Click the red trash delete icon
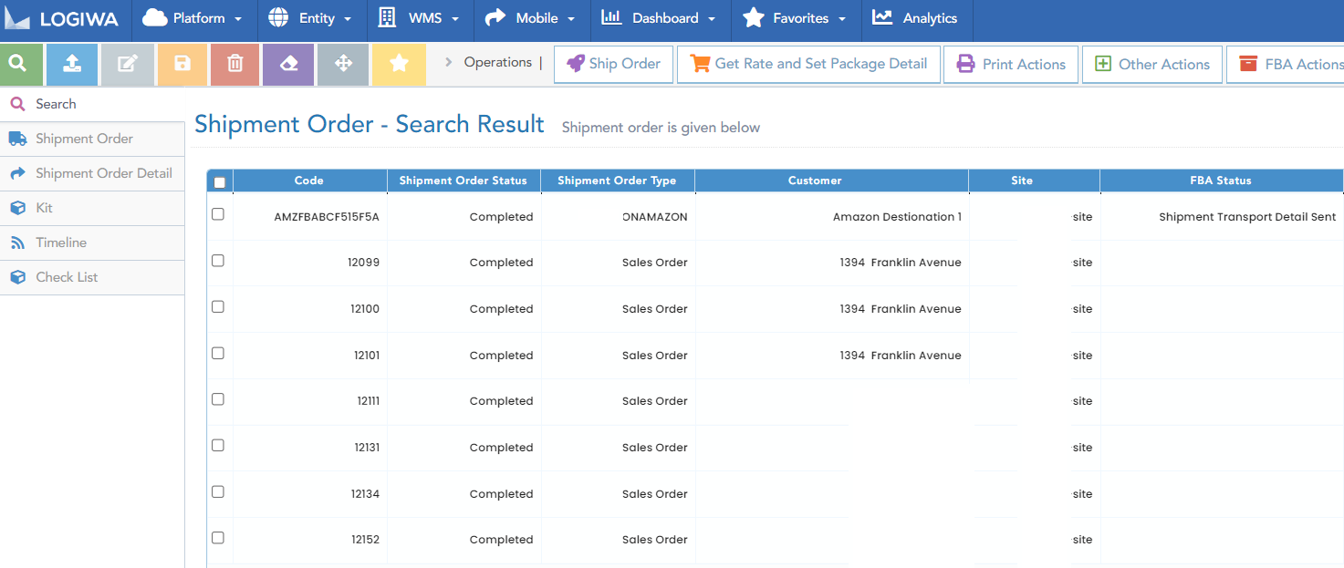The image size is (1344, 568). pyautogui.click(x=234, y=64)
